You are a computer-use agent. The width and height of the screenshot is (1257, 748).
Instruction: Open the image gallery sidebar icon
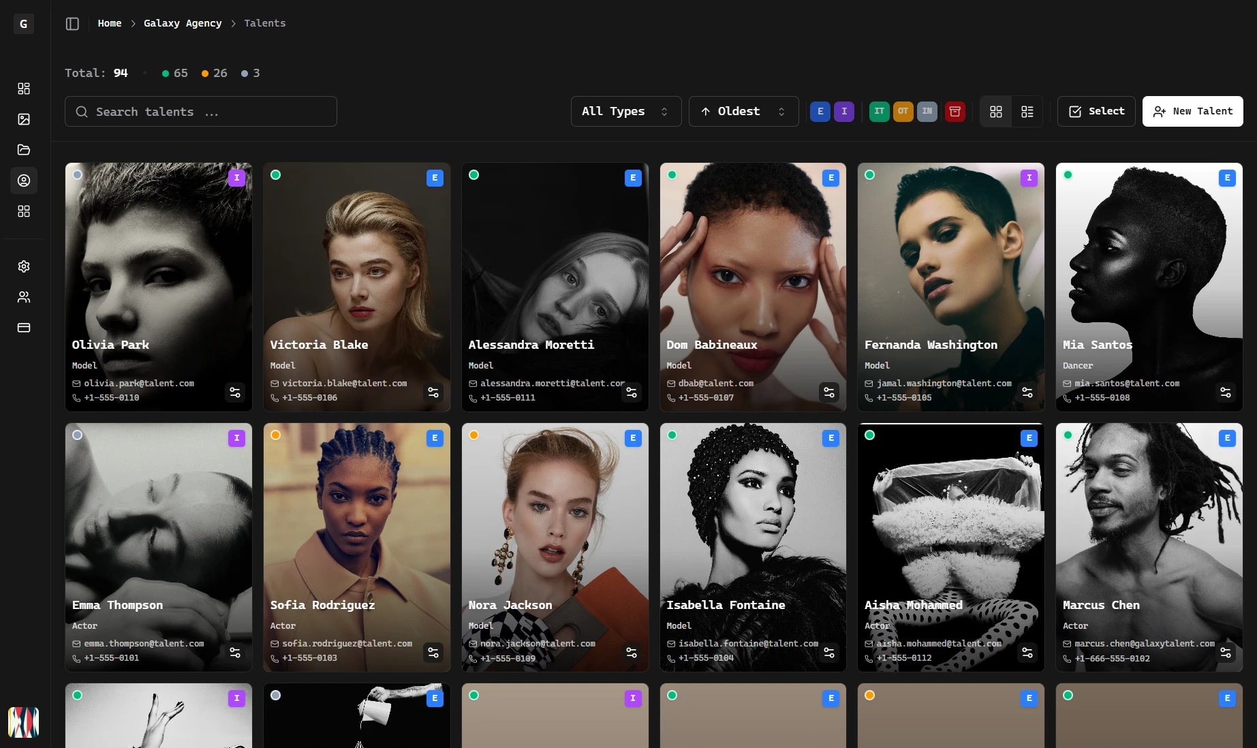tap(24, 119)
